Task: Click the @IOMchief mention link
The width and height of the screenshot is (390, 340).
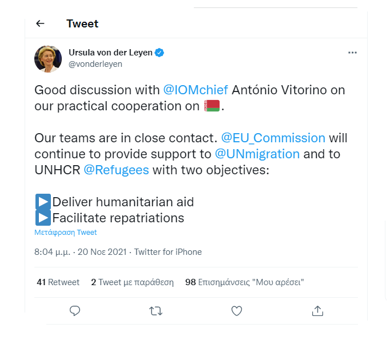Action: 196,90
